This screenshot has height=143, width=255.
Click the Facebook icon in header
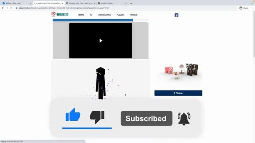point(177,15)
